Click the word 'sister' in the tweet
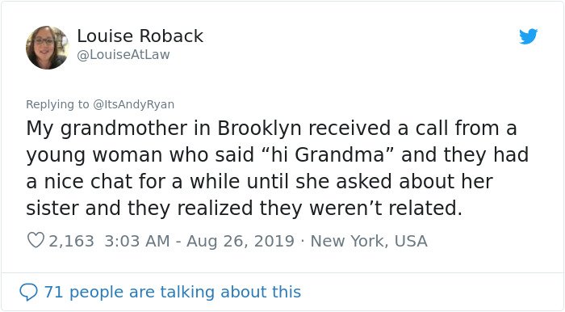The image size is (565, 312). pos(52,208)
